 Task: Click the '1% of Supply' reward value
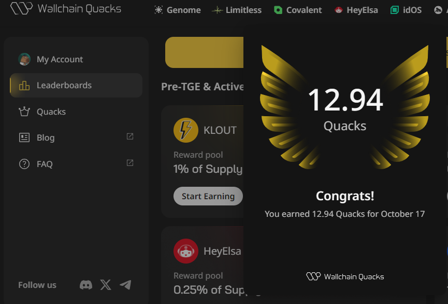pyautogui.click(x=208, y=169)
